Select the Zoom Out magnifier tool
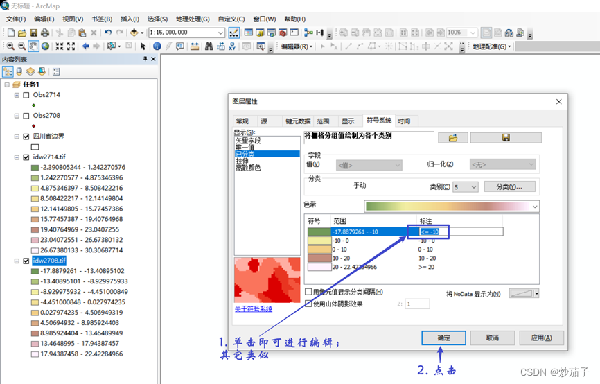The height and width of the screenshot is (384, 600). [21, 46]
